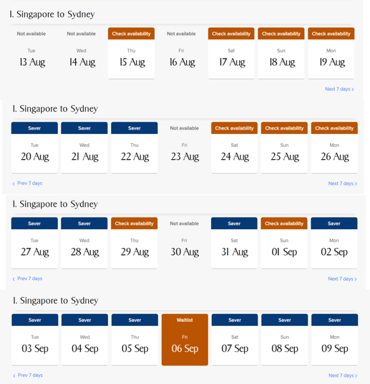370x384 pixels.
Task: Select Thu 15 Aug Check availability card
Action: (131, 54)
